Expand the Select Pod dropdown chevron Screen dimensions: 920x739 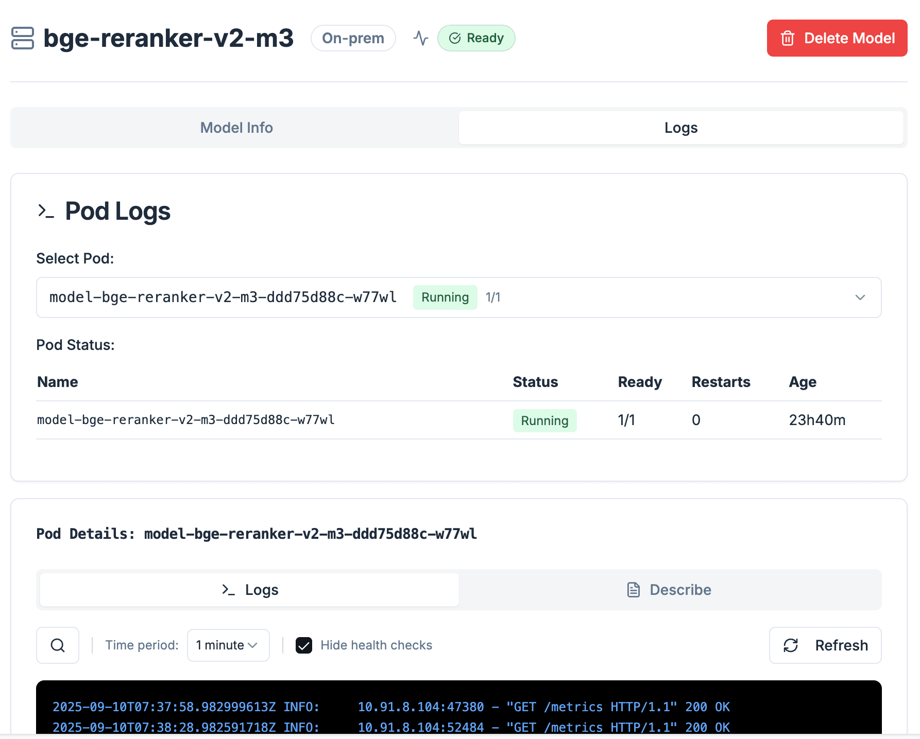coord(860,297)
